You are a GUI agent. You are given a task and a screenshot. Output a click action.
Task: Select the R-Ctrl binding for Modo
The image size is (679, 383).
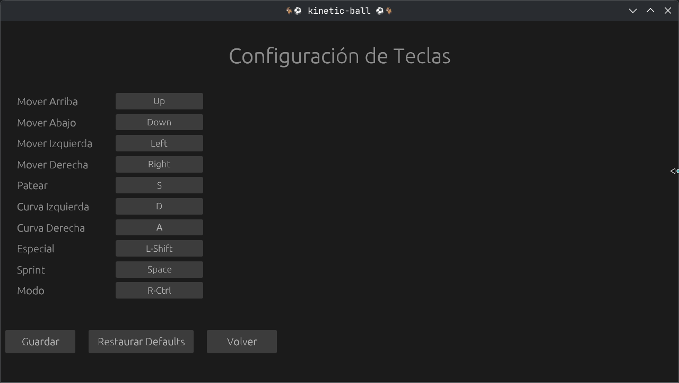coord(159,291)
